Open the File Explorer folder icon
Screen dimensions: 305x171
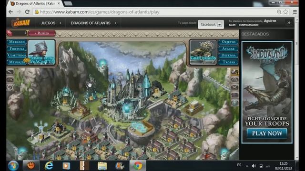(102, 166)
